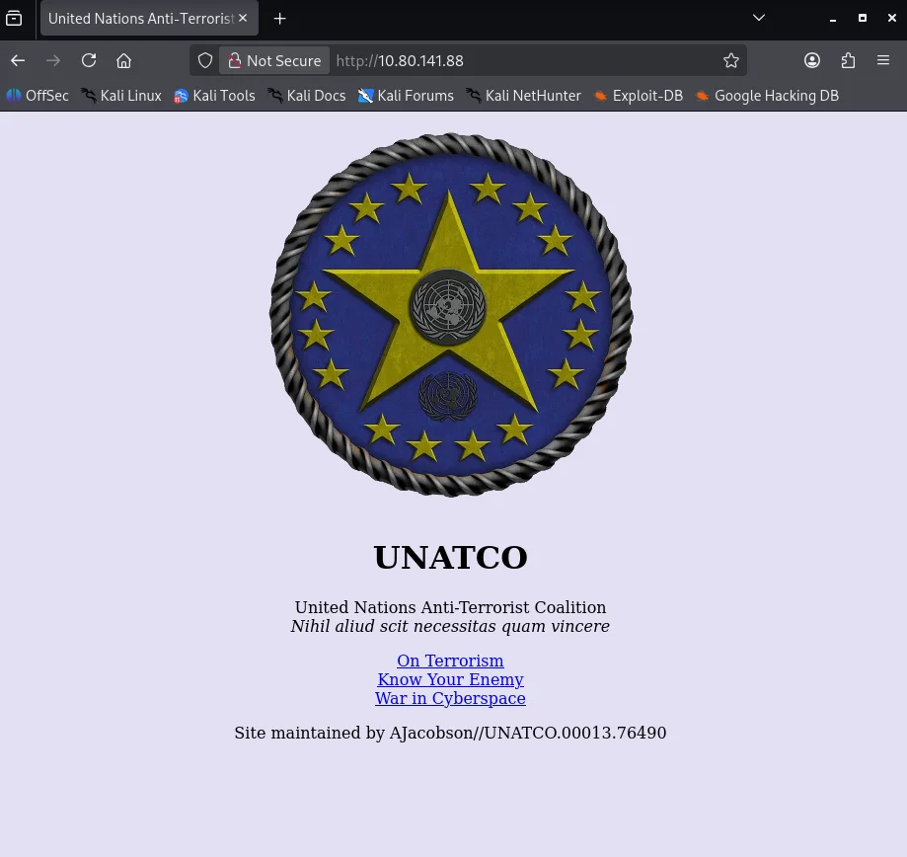907x857 pixels.
Task: Open the Firefox hamburger application menu
Action: [883, 60]
